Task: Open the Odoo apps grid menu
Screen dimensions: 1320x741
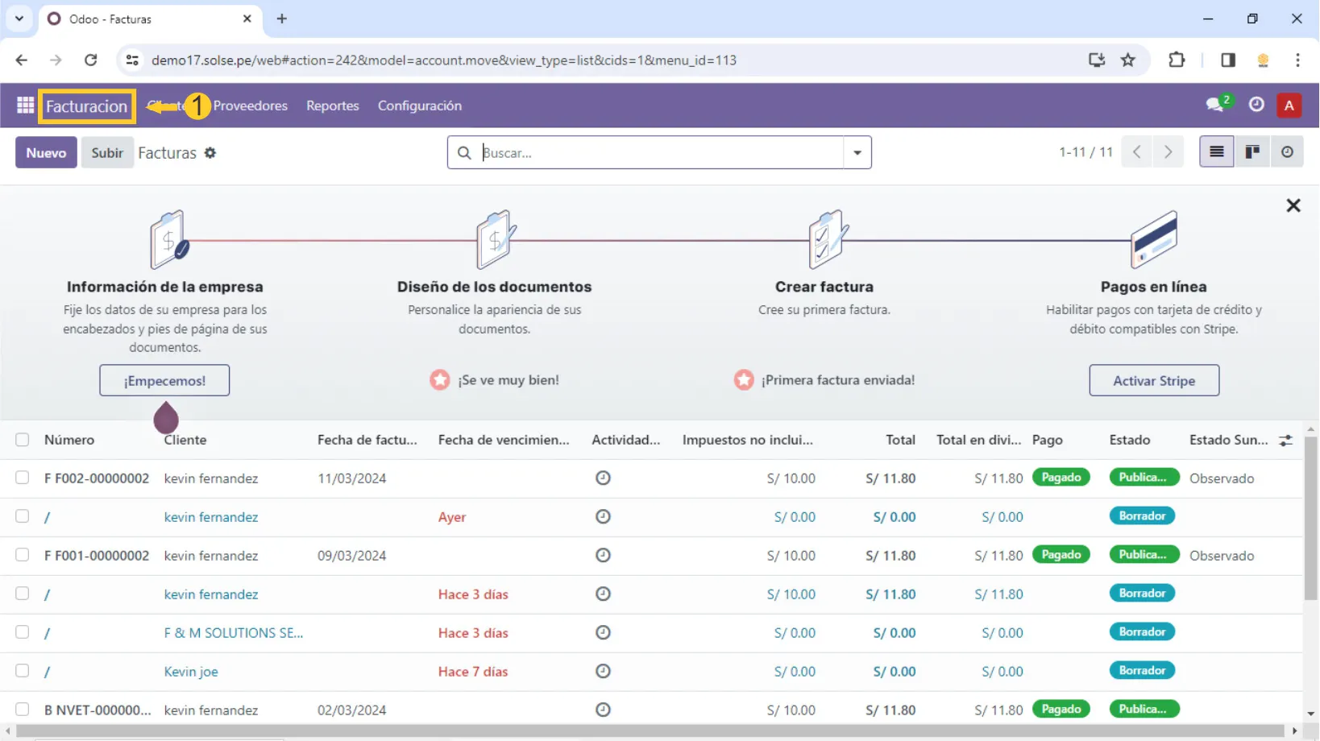Action: pyautogui.click(x=25, y=106)
